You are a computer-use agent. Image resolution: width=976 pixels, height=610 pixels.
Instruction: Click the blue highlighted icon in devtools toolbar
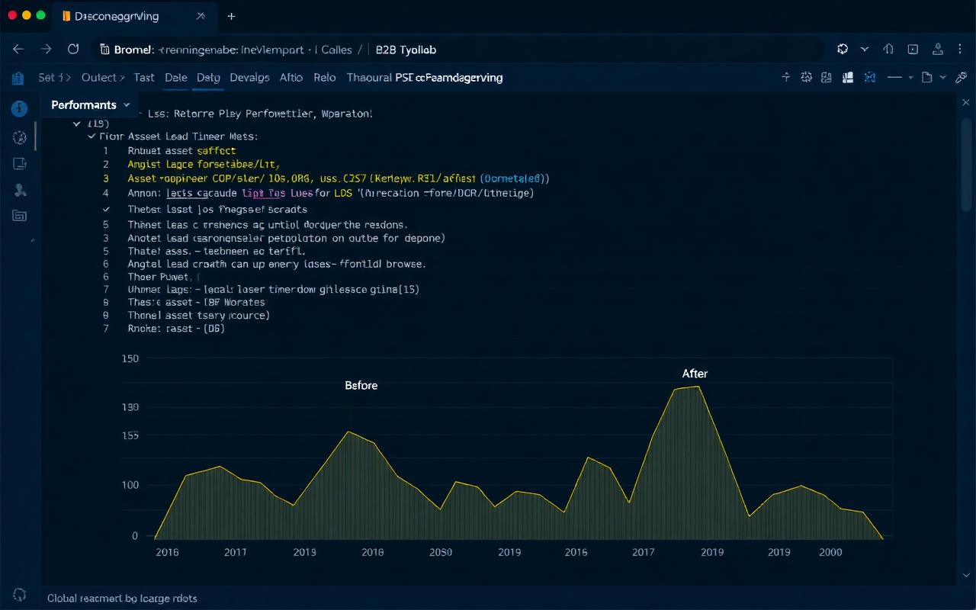[x=869, y=77]
